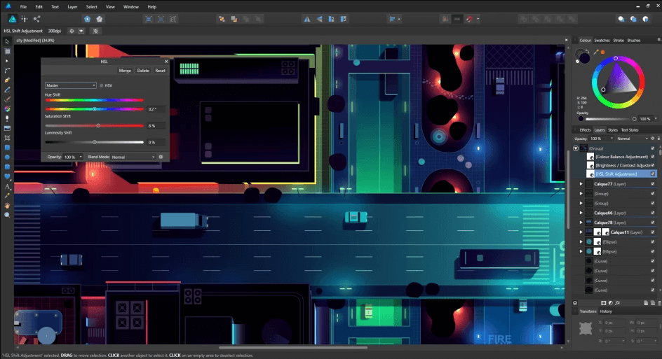The height and width of the screenshot is (359, 662).
Task: Enable the HSV checkbox in HSL dialog
Action: [x=101, y=85]
